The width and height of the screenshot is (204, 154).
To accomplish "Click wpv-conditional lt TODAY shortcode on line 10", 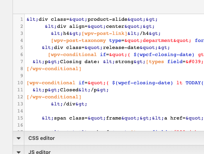I will tap(115, 83).
